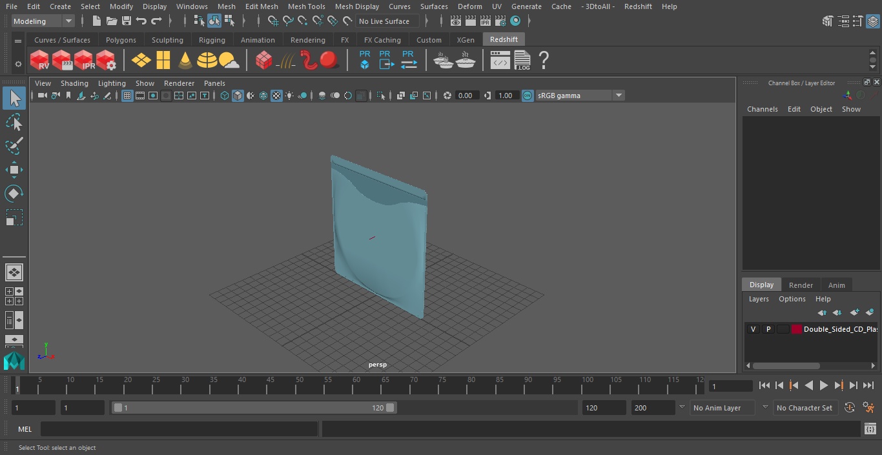
Task: Toggle layer playback P box
Action: (768, 329)
